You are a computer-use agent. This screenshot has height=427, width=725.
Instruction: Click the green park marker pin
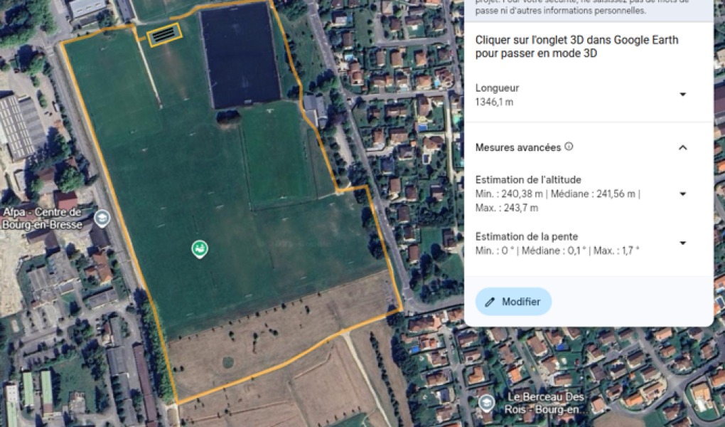pyautogui.click(x=200, y=249)
